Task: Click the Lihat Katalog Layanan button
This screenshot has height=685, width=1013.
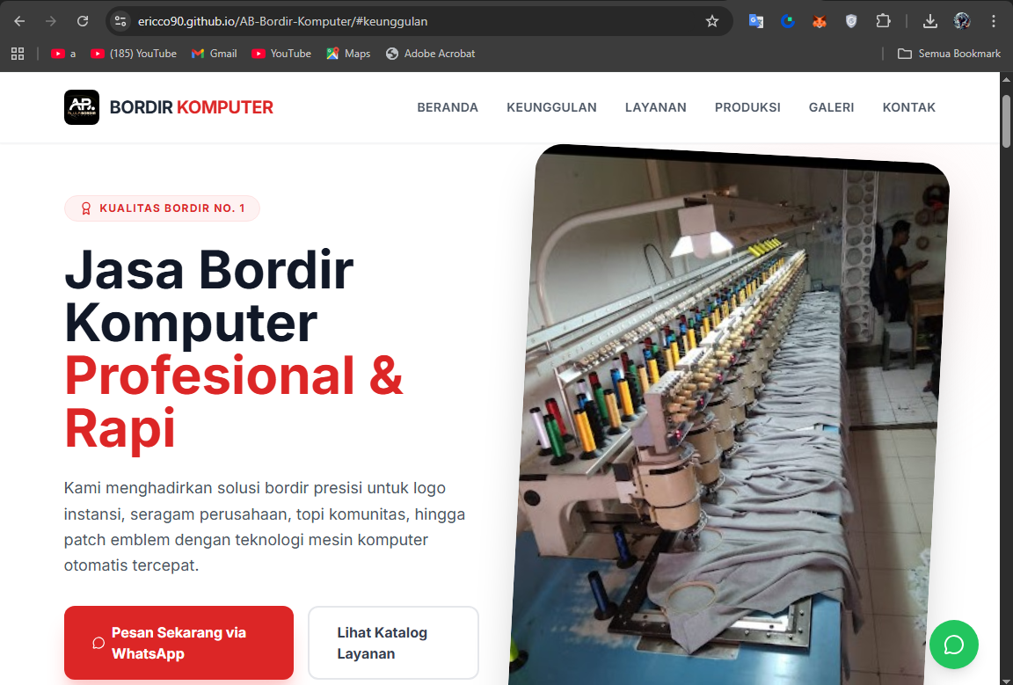Action: pyautogui.click(x=393, y=643)
